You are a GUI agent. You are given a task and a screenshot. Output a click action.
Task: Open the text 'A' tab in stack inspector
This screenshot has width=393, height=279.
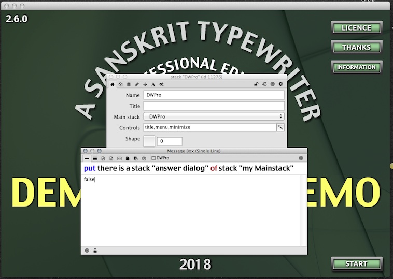[153, 84]
